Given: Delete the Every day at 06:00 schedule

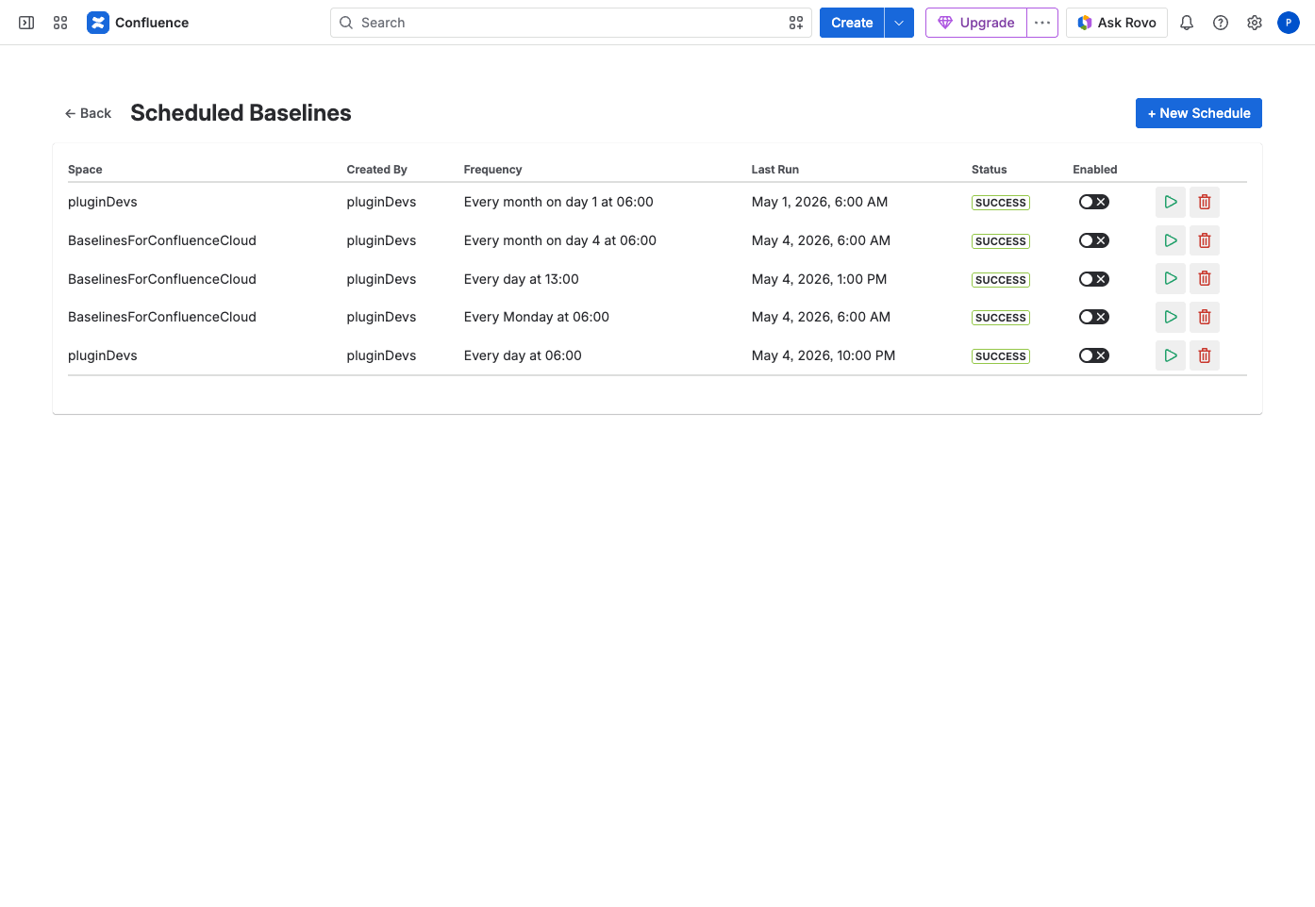Looking at the screenshot, I should click(1205, 355).
